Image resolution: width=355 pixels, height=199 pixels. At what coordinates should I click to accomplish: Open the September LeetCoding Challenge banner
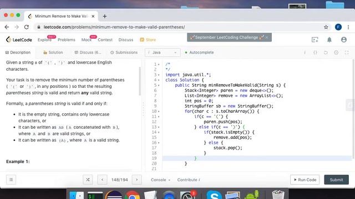(x=226, y=38)
